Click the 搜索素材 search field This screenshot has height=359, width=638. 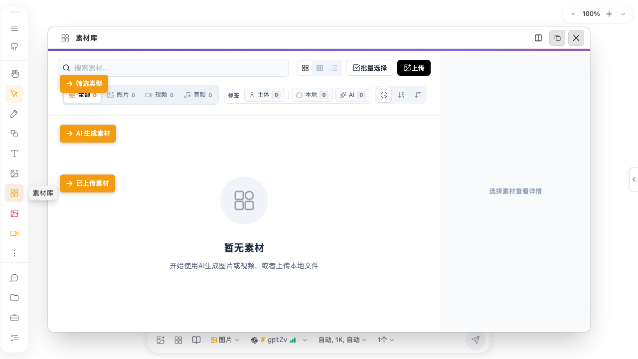[x=173, y=68]
